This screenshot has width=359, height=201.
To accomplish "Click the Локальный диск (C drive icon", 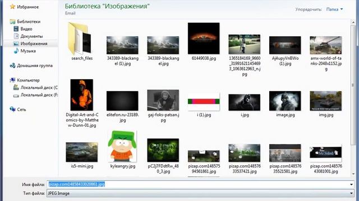I will click(16, 87).
